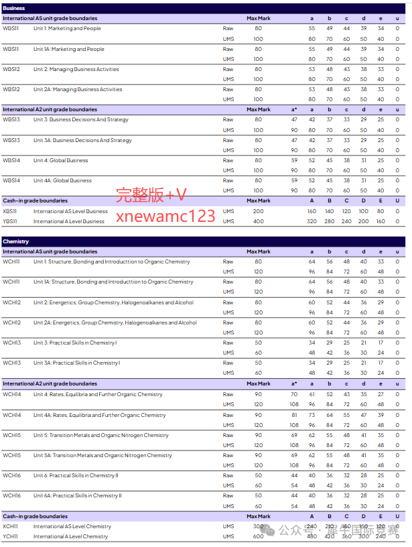Click the Chemistry 'Cash-in grade boundaries' heading

pos(35,516)
